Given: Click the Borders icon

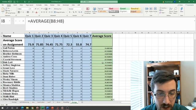Looking at the screenshot, I should (28, 12).
